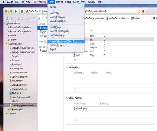The width and height of the screenshot is (157, 131).
Task: Click plus button under Relationships table
Action: (75, 90)
